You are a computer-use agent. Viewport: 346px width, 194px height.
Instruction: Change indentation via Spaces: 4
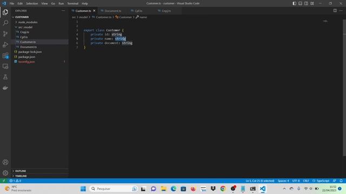[x=283, y=181]
